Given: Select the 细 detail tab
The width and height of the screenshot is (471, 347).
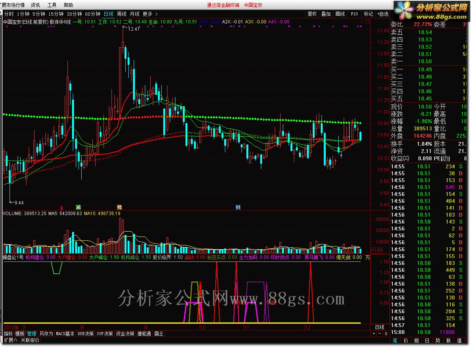Looking at the screenshot, I should click(417, 340).
